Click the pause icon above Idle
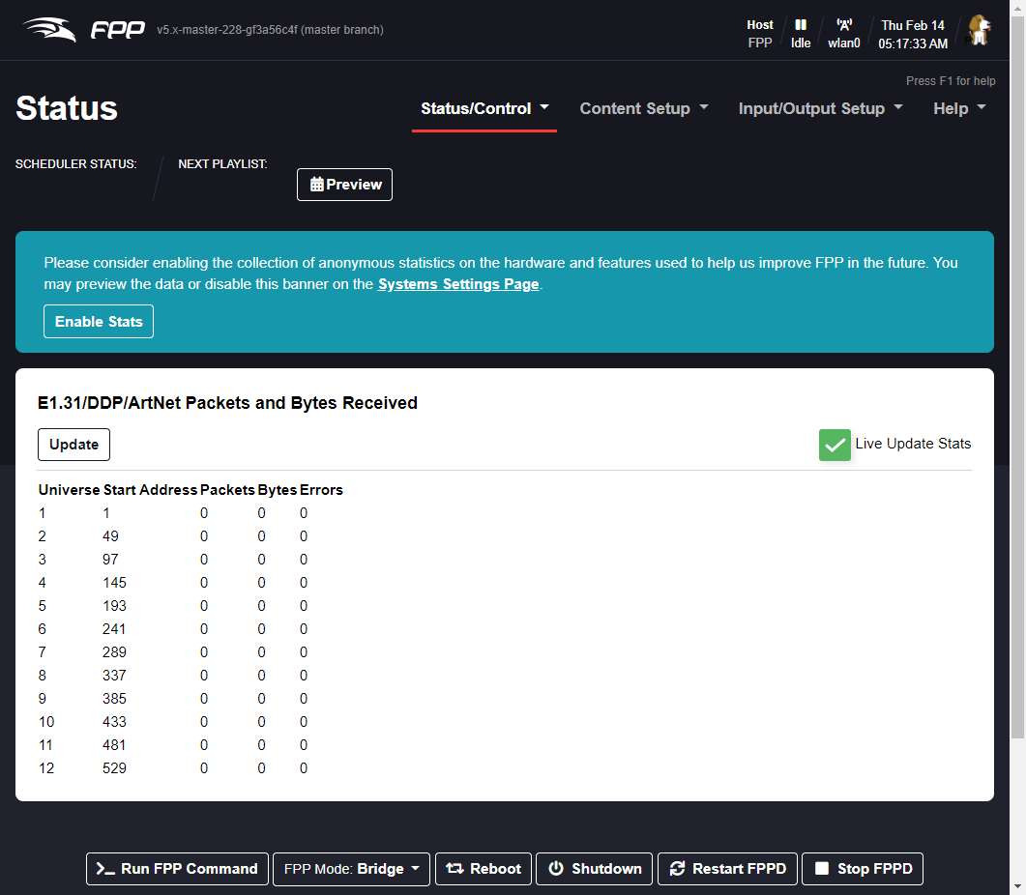Screen dimensions: 1026x895 click(801, 25)
